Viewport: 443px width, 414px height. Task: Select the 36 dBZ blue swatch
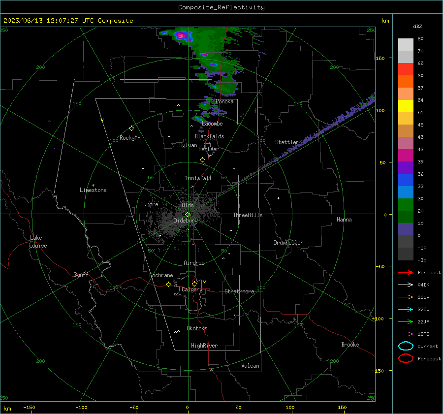(x=406, y=180)
